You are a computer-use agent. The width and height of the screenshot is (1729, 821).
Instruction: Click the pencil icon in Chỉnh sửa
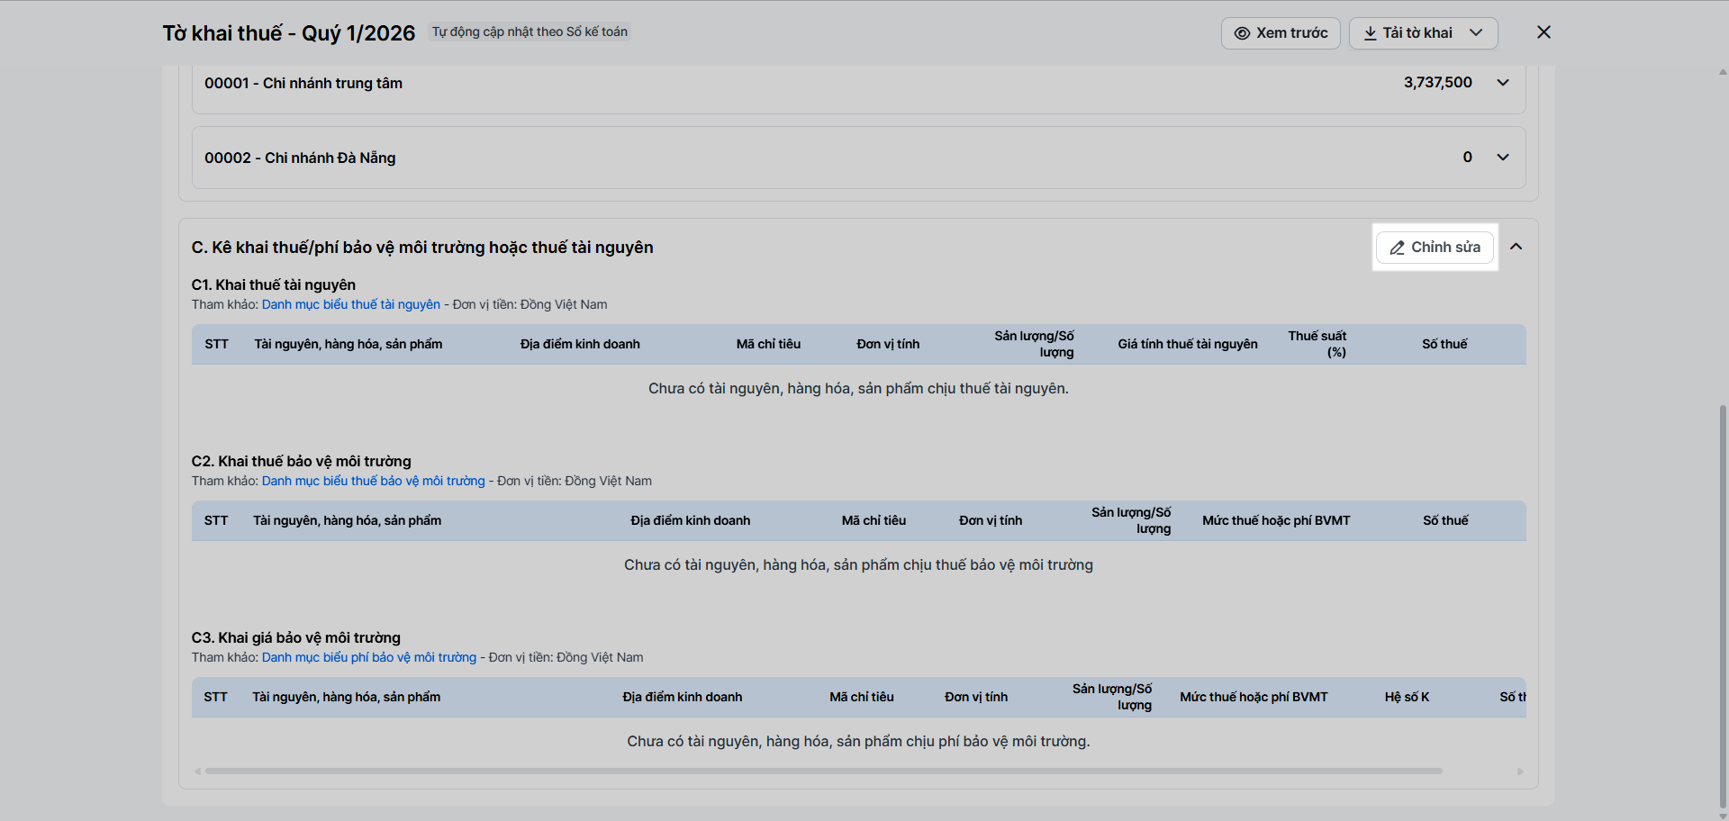pyautogui.click(x=1397, y=248)
